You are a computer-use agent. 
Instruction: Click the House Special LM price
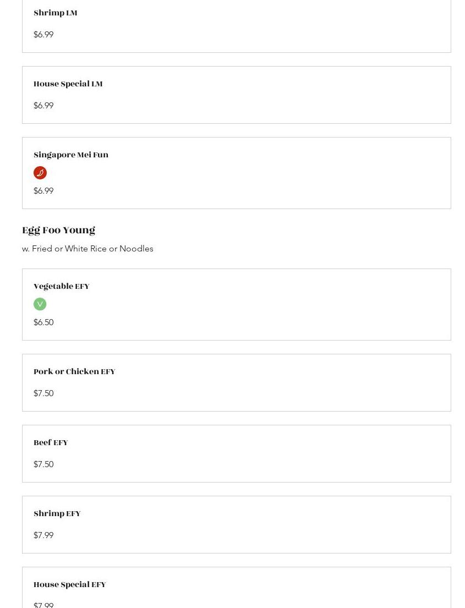point(43,106)
